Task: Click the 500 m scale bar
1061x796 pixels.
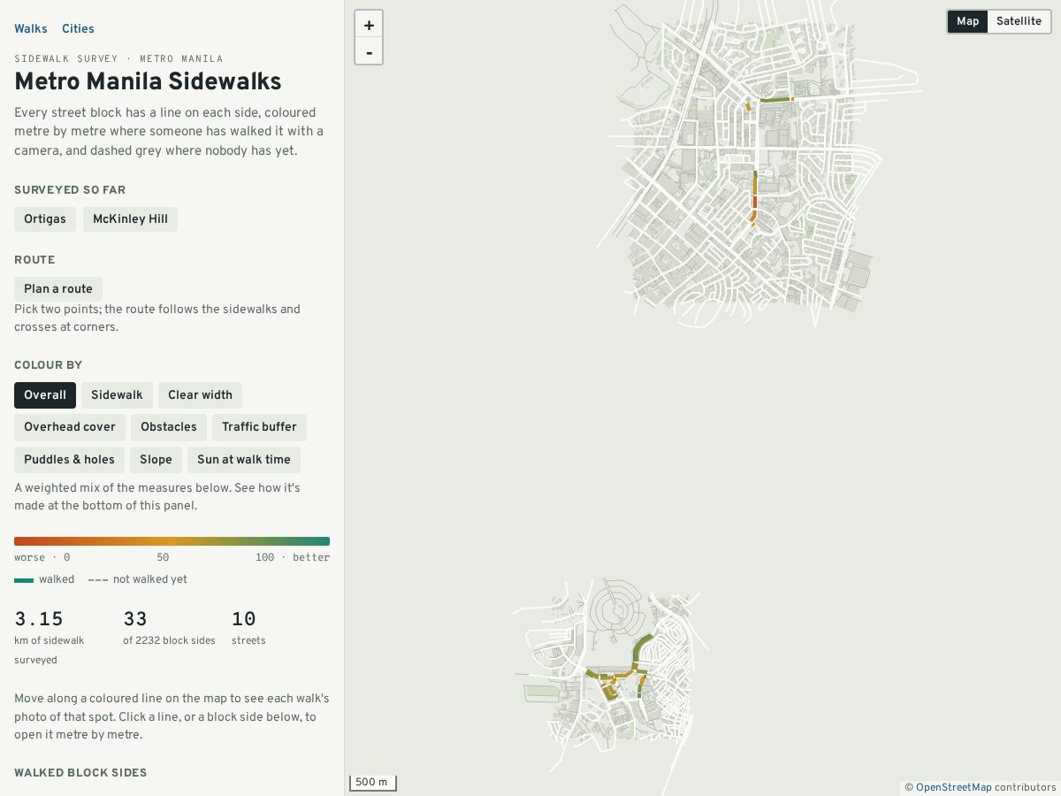Action: (x=372, y=783)
